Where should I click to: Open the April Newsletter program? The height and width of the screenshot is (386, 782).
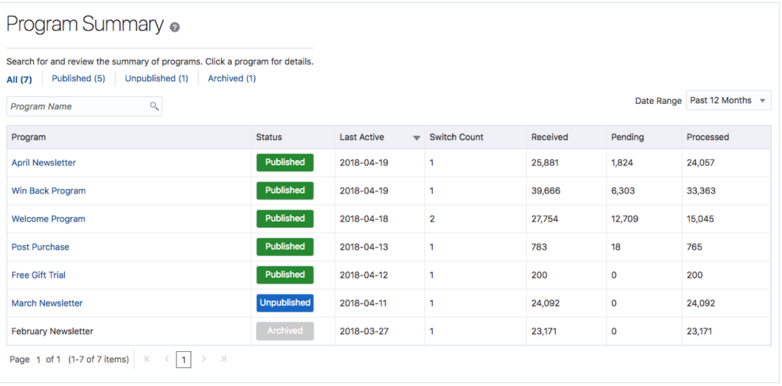point(44,163)
